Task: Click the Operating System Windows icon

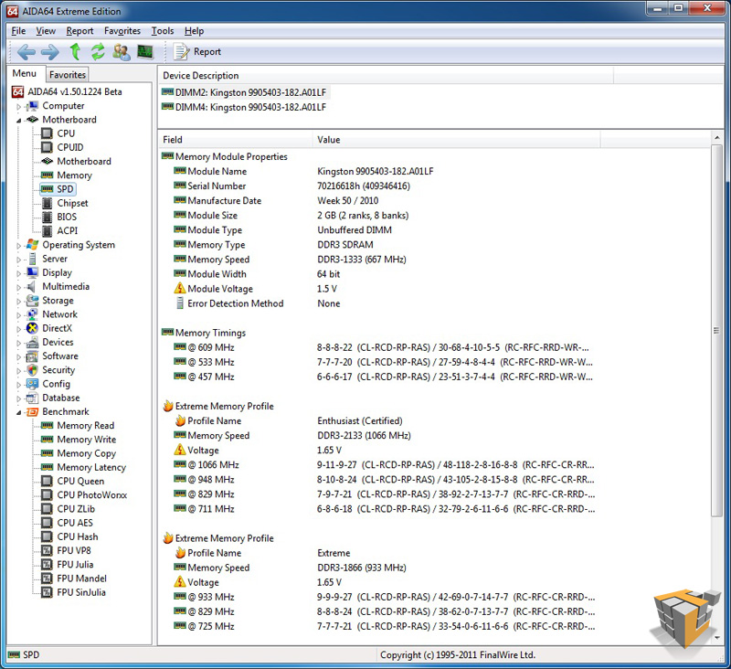Action: point(32,245)
